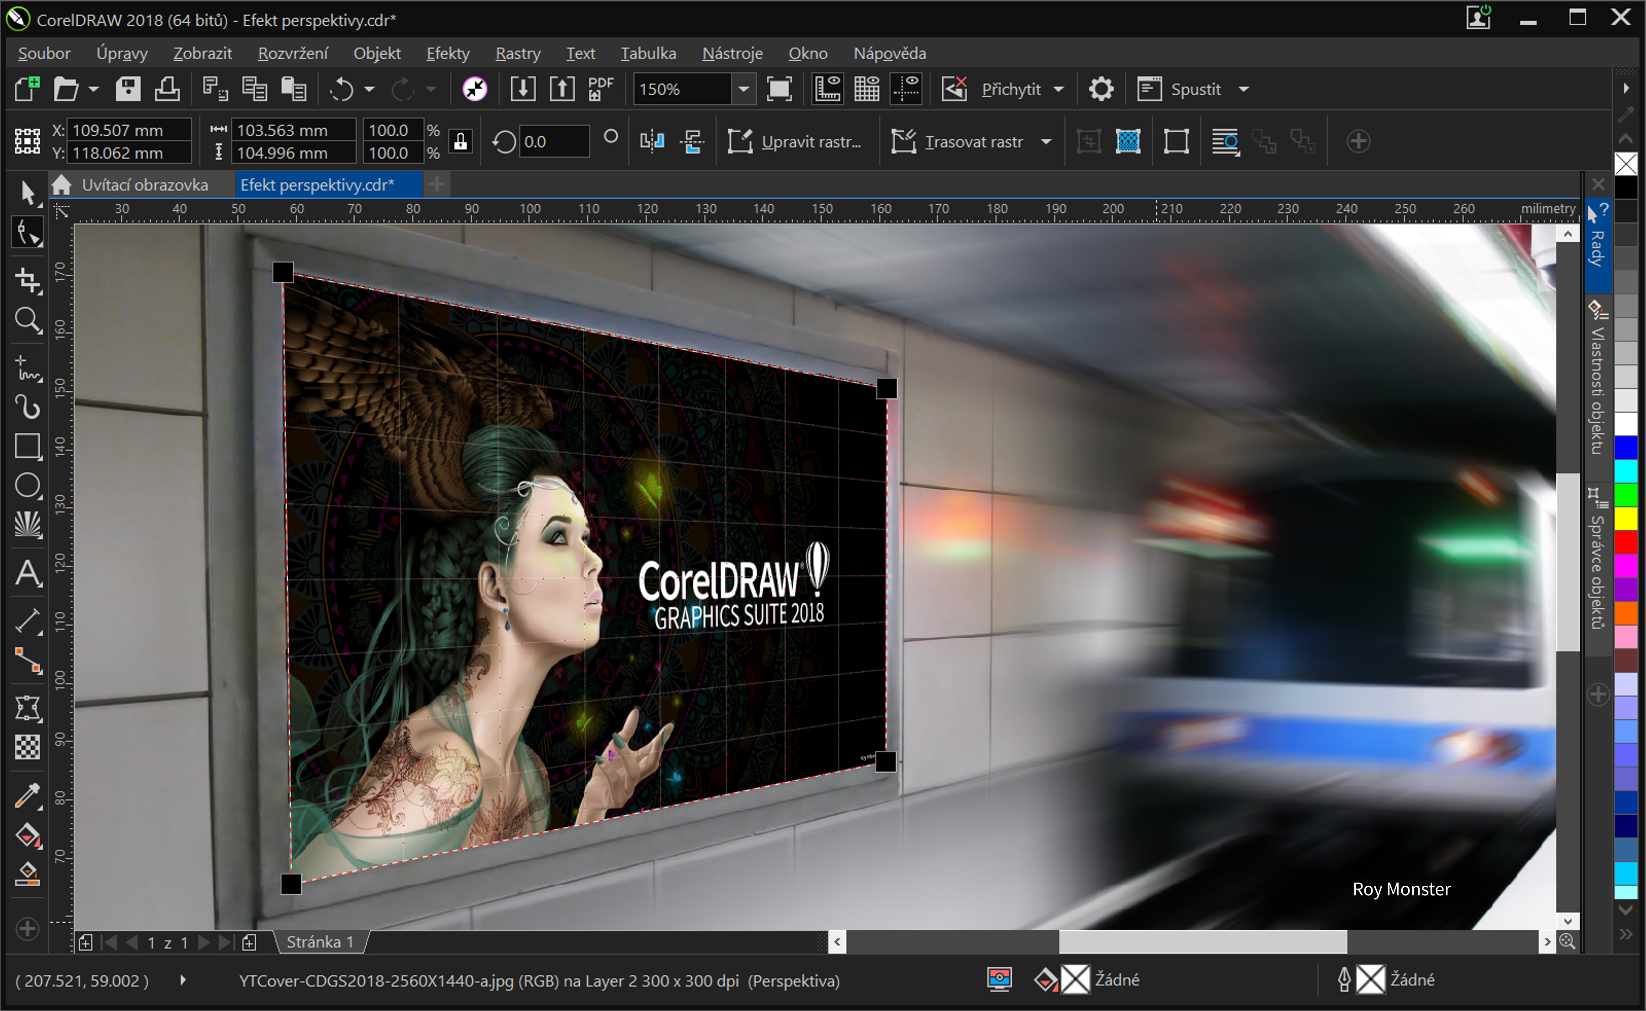This screenshot has width=1646, height=1011.
Task: Select the Transparency checkerboard tool
Action: [27, 747]
